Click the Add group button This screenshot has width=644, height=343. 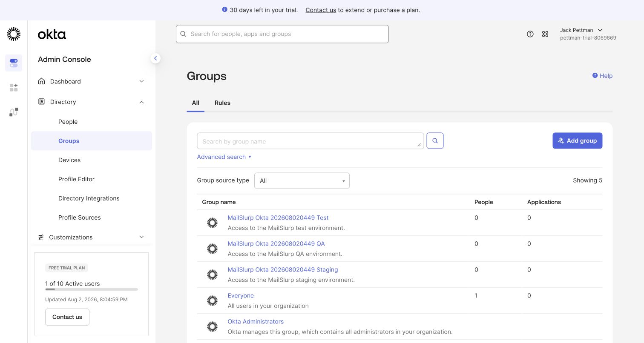click(578, 140)
